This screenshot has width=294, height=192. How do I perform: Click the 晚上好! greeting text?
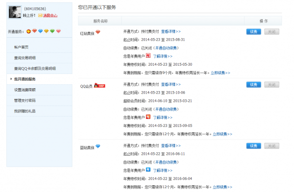coord(29,15)
